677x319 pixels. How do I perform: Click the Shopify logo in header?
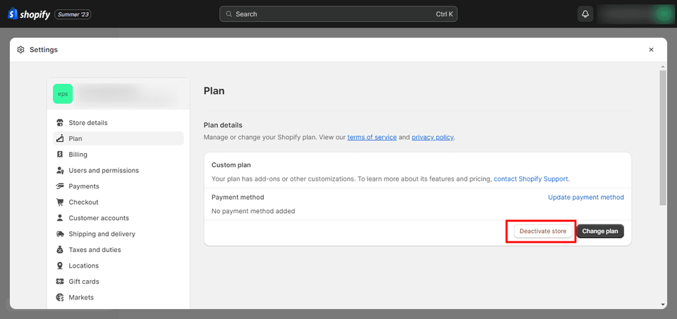(30, 14)
